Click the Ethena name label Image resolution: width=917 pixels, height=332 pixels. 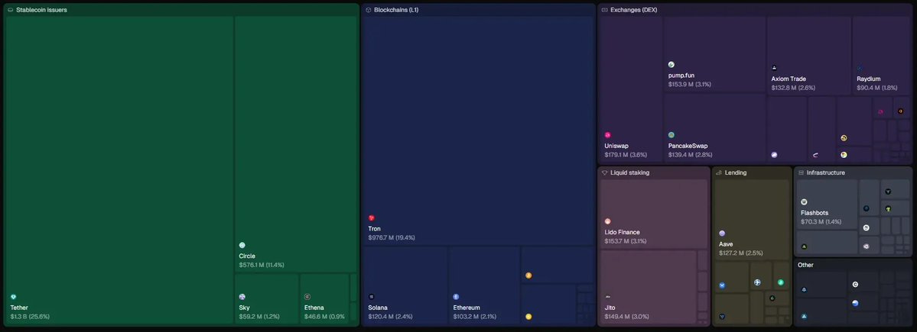click(x=314, y=308)
